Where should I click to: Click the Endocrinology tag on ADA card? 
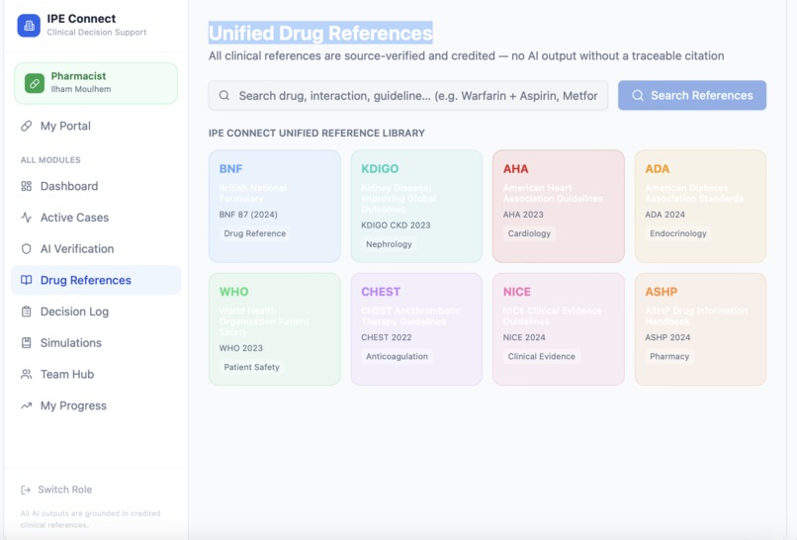(x=678, y=233)
